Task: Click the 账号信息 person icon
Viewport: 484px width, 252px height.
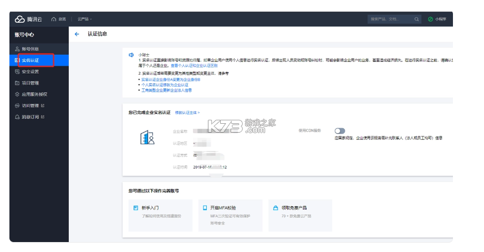Action: (17, 49)
